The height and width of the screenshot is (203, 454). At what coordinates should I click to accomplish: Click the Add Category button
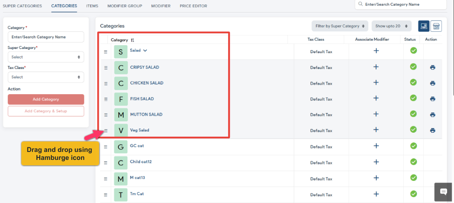coord(46,100)
